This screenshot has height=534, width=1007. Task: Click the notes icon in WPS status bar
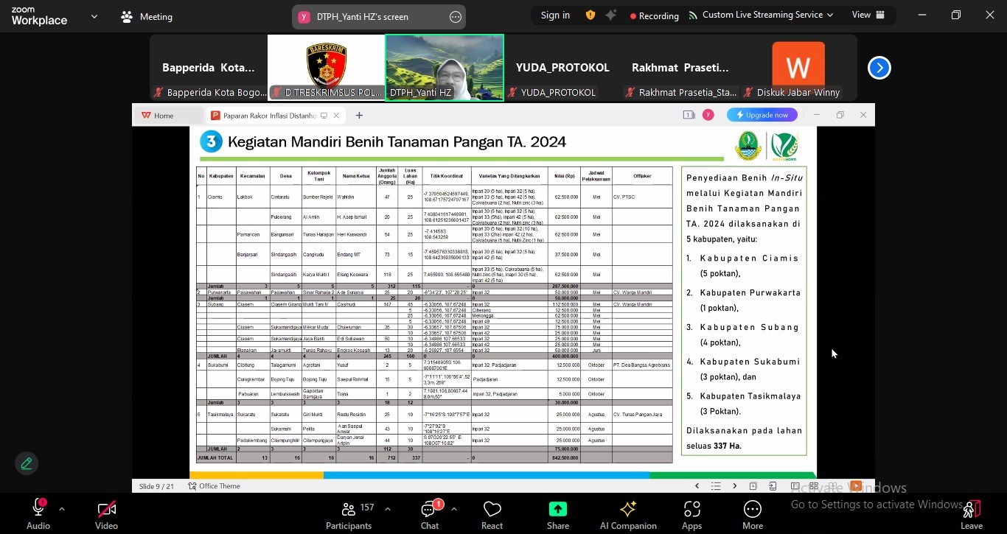pyautogui.click(x=753, y=486)
